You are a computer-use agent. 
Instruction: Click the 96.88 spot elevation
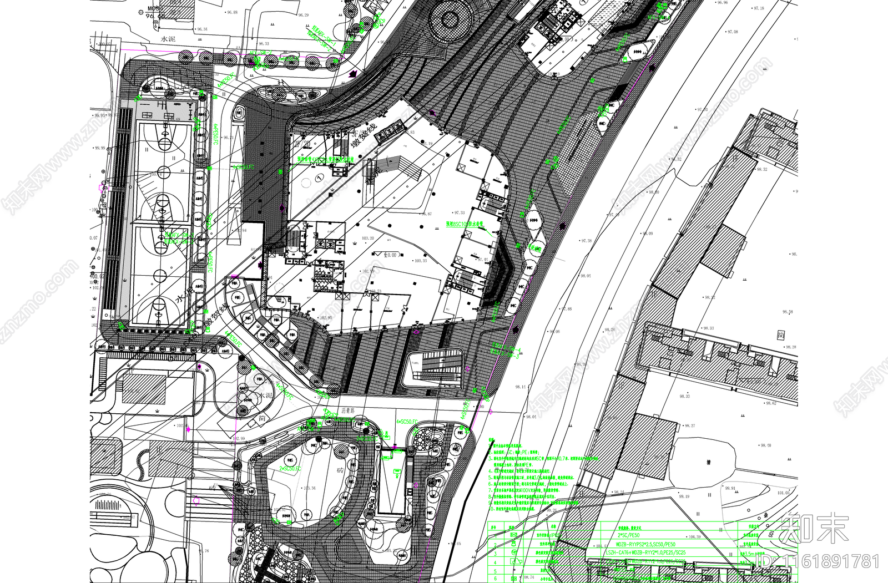coord(232,12)
